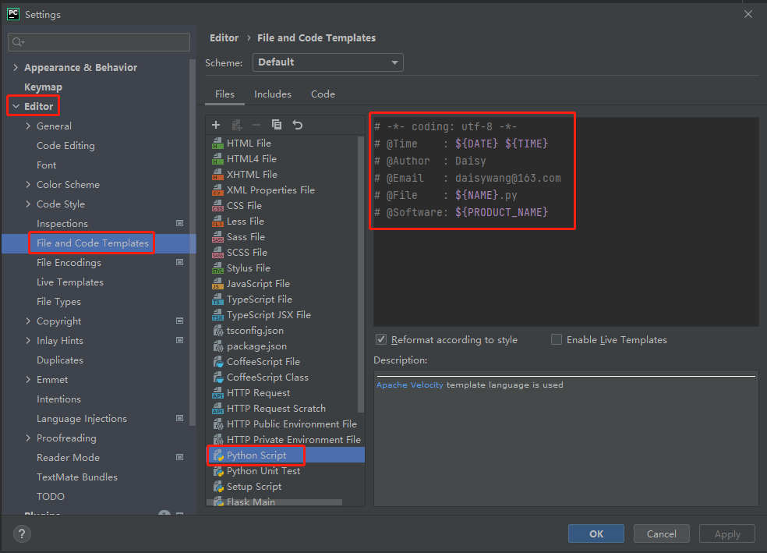Click the CSS File template icon
The width and height of the screenshot is (767, 553).
point(217,206)
